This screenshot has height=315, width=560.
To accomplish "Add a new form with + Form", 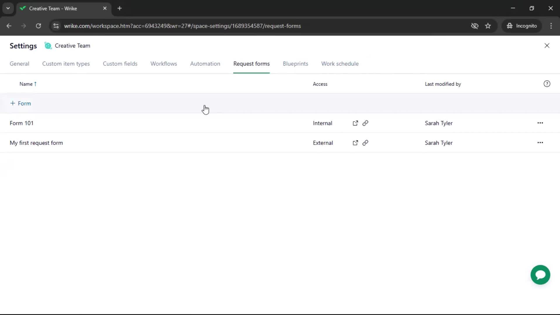I will 20,104.
